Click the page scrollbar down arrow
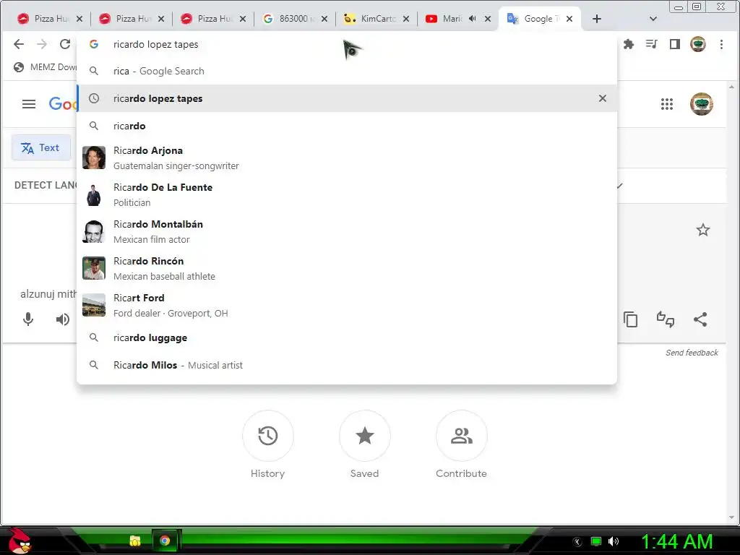Viewport: 740px width, 555px height. pos(731,517)
